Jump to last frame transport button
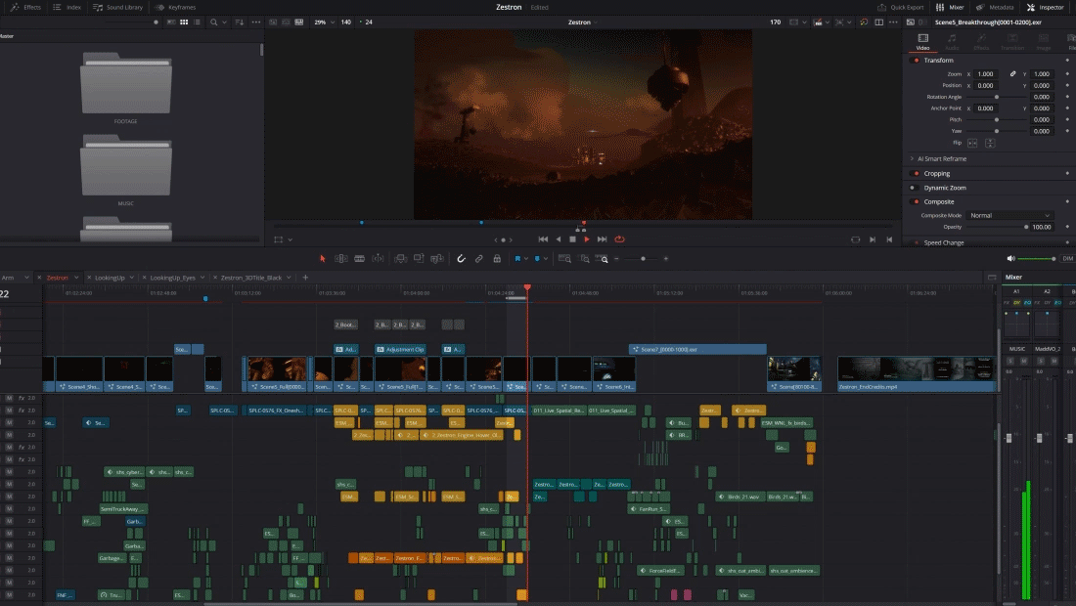Image resolution: width=1076 pixels, height=606 pixels. point(602,239)
